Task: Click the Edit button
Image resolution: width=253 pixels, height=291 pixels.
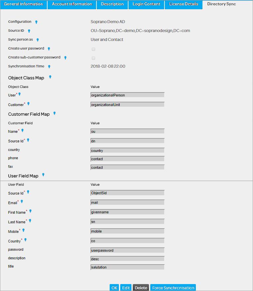Action: [x=126, y=288]
